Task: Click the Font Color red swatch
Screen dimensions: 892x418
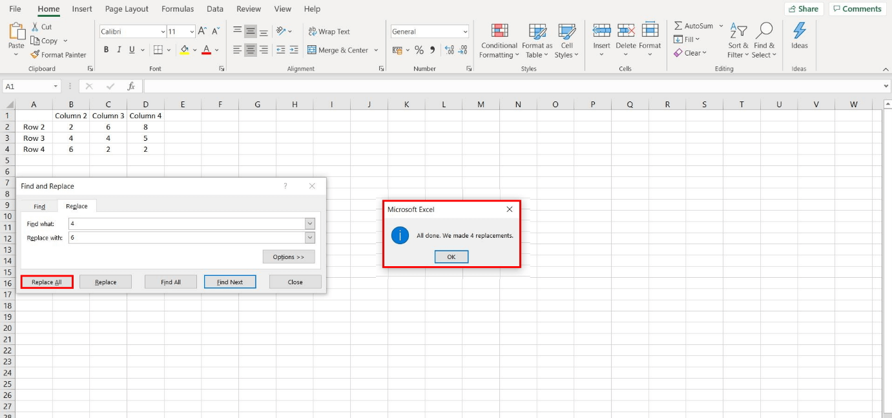Action: (205, 54)
